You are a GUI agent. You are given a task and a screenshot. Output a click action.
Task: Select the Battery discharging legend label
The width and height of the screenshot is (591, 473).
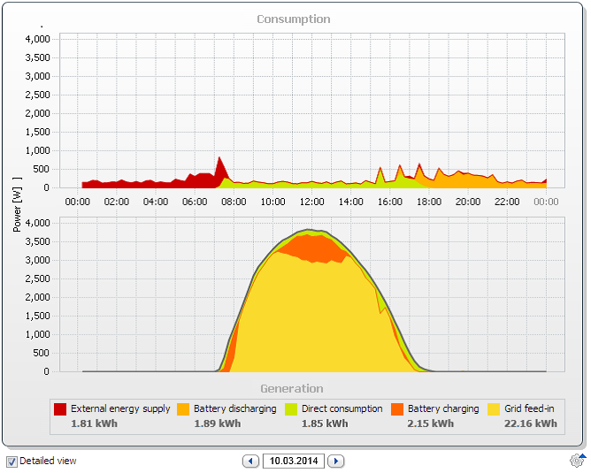[234, 409]
